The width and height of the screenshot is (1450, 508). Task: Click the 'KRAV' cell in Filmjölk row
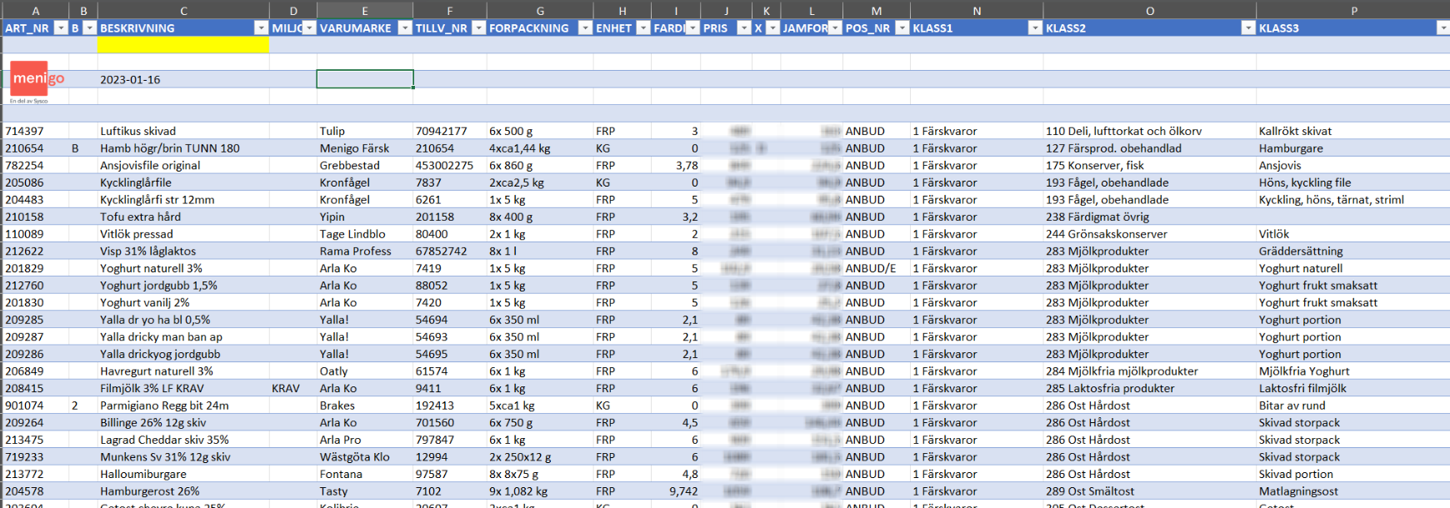(292, 388)
